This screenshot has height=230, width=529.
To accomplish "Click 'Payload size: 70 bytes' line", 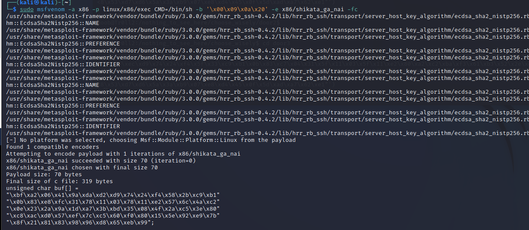I will [x=44, y=175].
